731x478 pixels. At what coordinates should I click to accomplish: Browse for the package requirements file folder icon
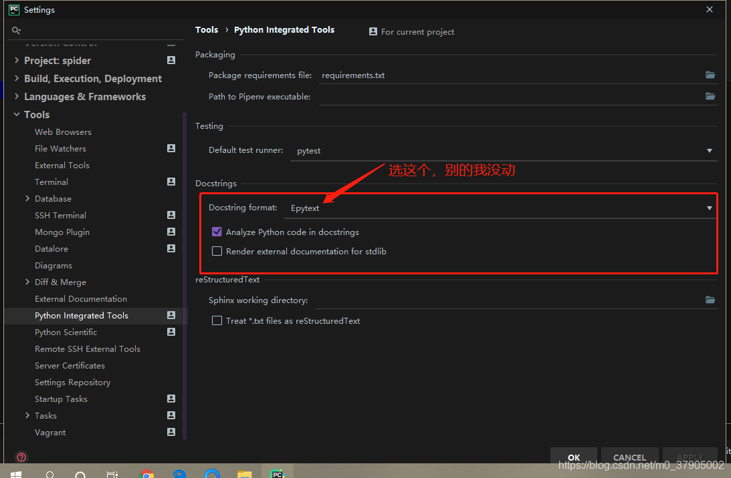710,75
